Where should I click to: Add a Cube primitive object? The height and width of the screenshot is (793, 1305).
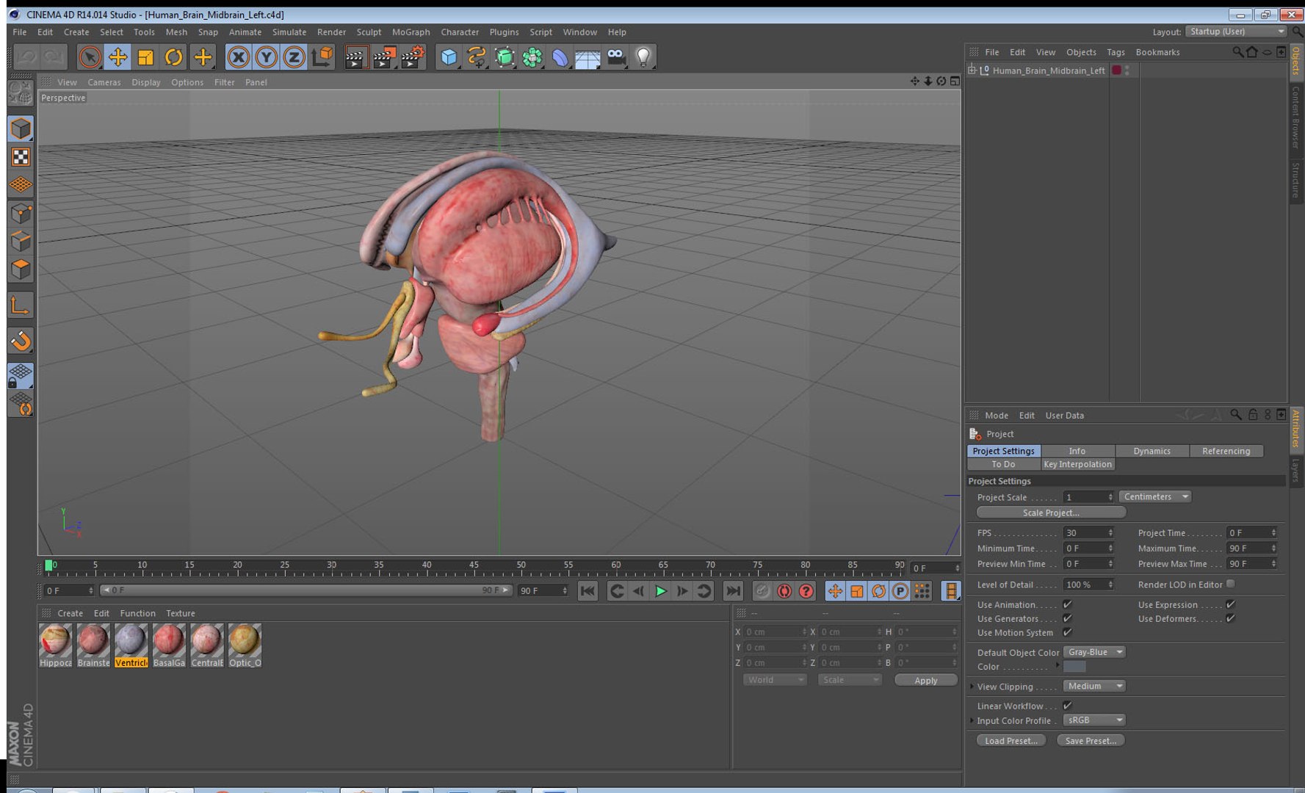(449, 57)
